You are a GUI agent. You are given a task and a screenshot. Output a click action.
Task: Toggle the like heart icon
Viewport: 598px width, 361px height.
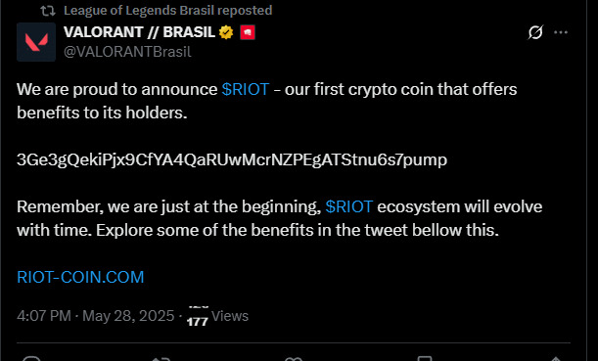294,358
